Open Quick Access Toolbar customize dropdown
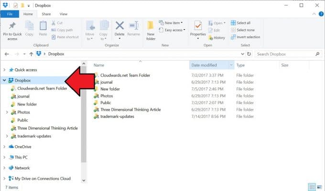Screen dimensions: 325x191 (29, 6)
